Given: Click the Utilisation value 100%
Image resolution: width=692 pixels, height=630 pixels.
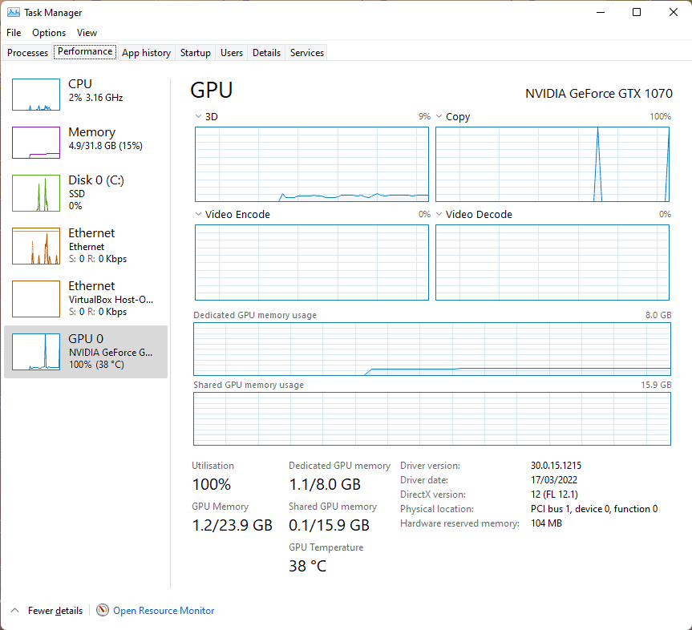Looking at the screenshot, I should click(212, 484).
